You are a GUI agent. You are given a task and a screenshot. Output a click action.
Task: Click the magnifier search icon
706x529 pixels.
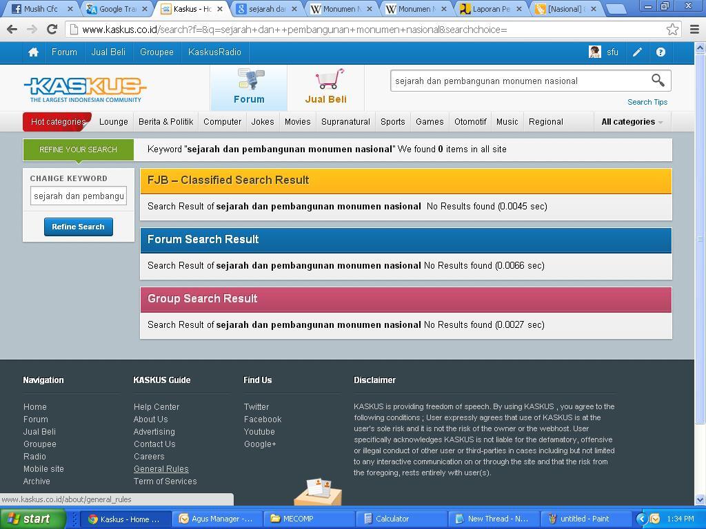click(x=658, y=81)
